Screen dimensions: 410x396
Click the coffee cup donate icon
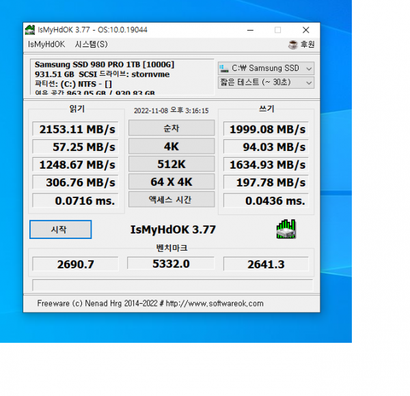click(293, 44)
